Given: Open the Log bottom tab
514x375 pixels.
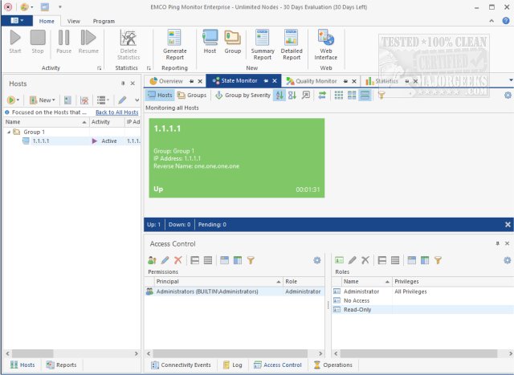Looking at the screenshot, I should 233,365.
